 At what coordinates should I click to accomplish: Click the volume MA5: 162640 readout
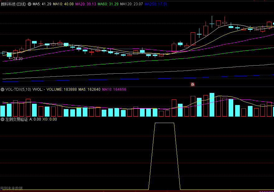coord(89,89)
